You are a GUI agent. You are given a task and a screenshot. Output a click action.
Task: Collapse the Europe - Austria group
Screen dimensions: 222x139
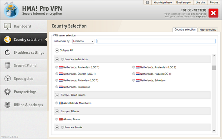point(57,127)
